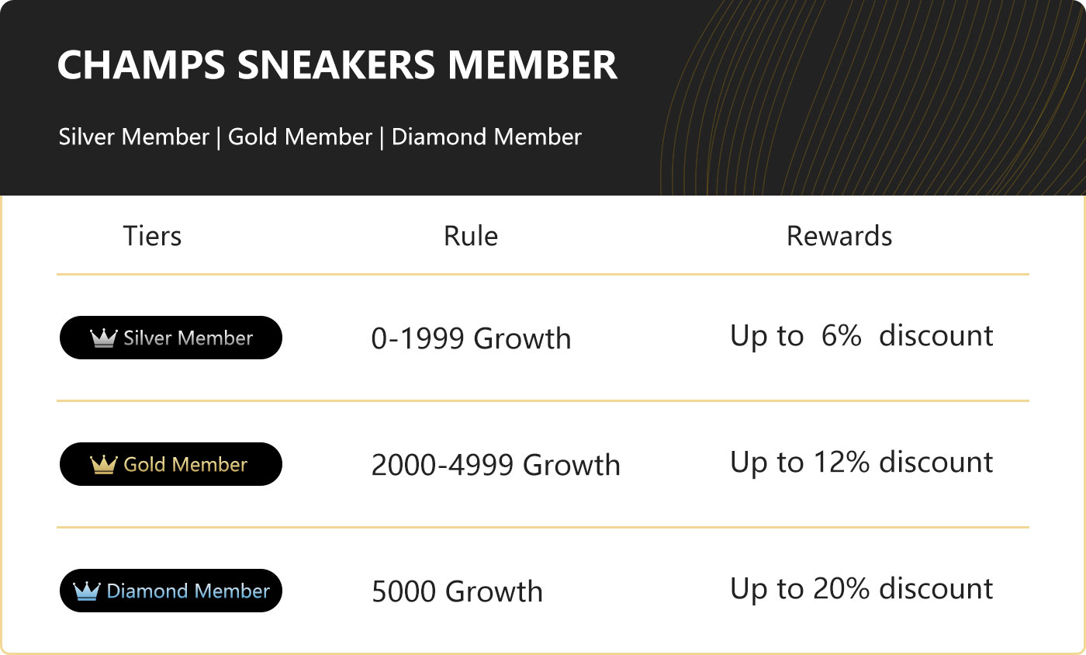
Task: Click the Tiers column header
Action: click(152, 236)
